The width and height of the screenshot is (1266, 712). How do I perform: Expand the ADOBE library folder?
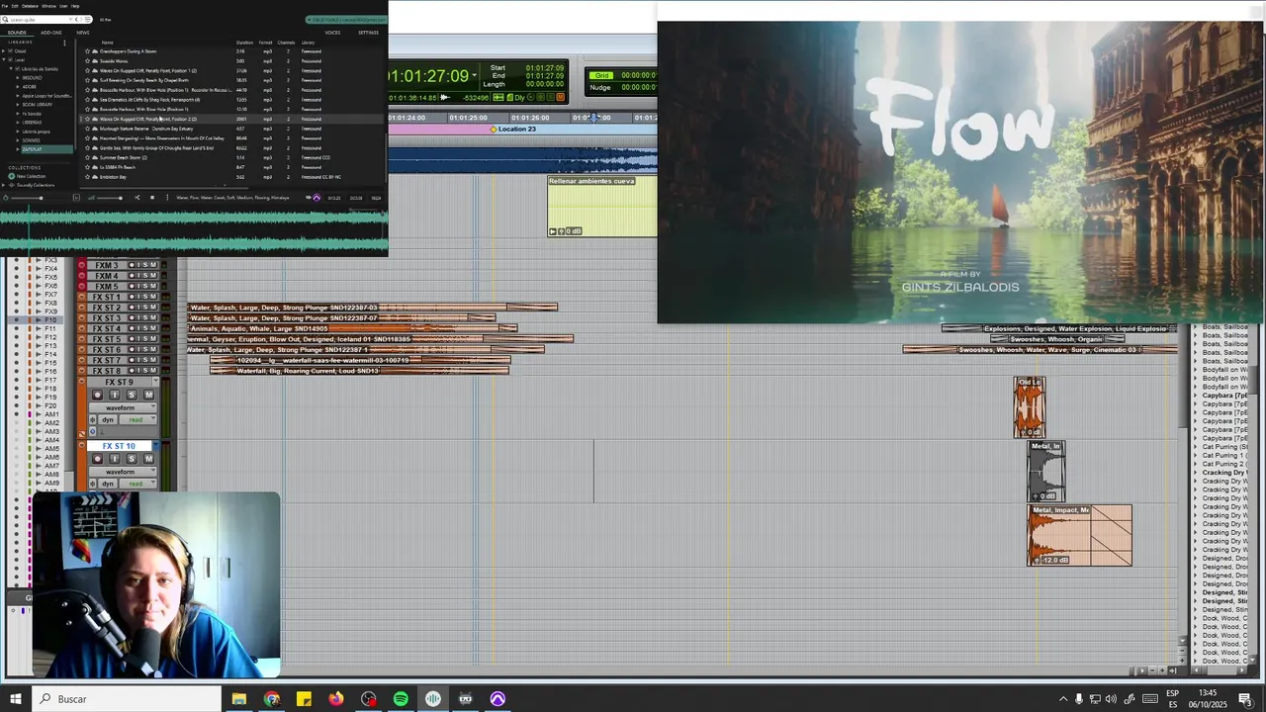pos(18,87)
